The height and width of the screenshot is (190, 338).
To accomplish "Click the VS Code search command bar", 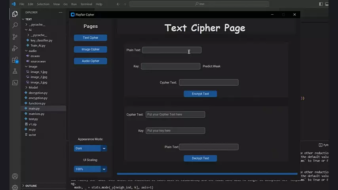I will tap(199, 4).
